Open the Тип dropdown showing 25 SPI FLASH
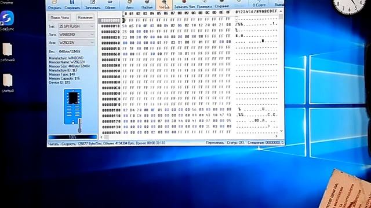The image size is (371, 208). pyautogui.click(x=76, y=26)
